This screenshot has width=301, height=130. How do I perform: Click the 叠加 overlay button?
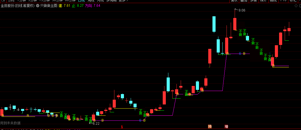(244, 1)
